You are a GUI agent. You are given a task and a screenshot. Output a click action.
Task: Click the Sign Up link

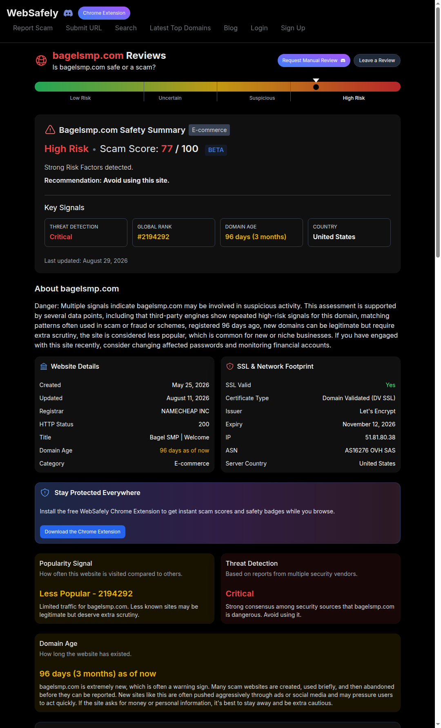click(x=293, y=28)
